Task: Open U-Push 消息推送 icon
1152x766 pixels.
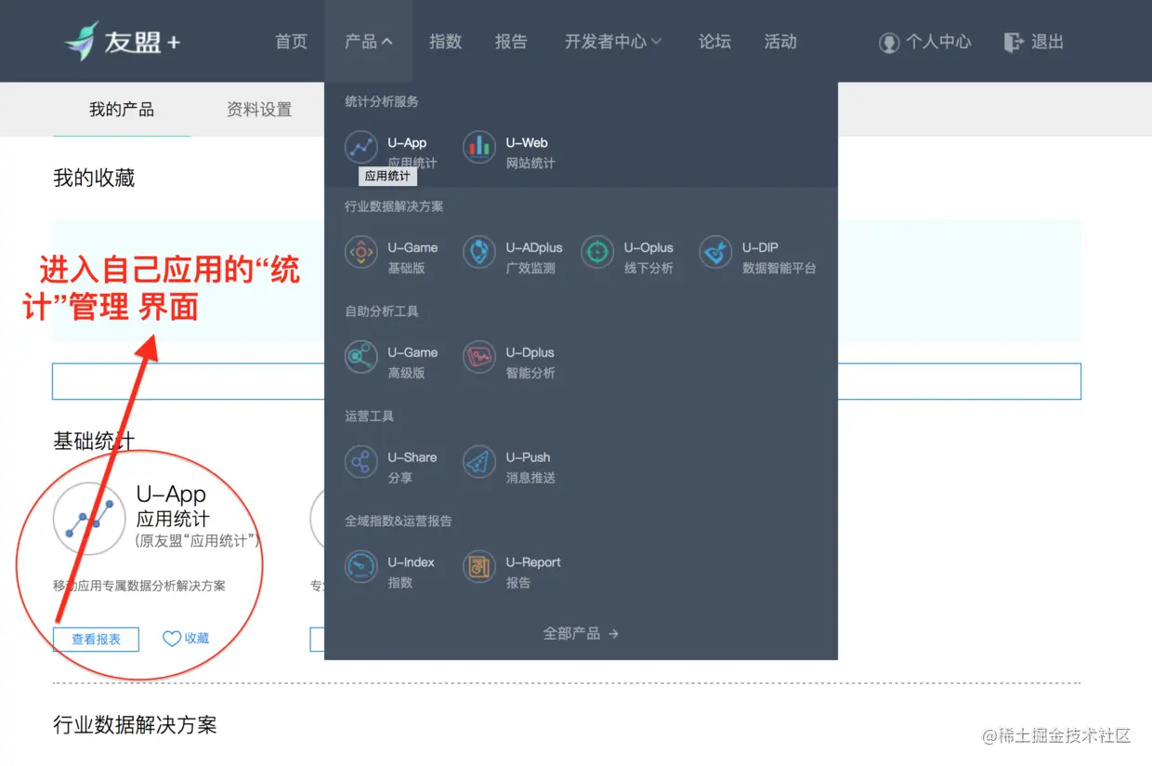Action: pyautogui.click(x=479, y=462)
